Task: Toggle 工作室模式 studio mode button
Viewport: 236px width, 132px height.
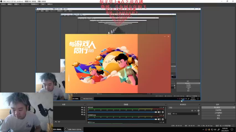Action: click(x=218, y=113)
